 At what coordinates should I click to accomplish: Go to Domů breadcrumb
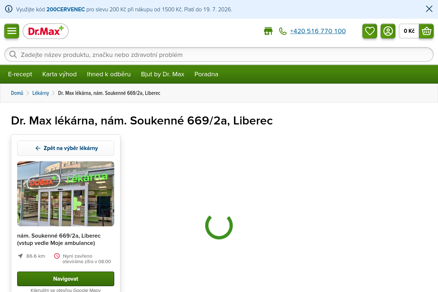17,93
